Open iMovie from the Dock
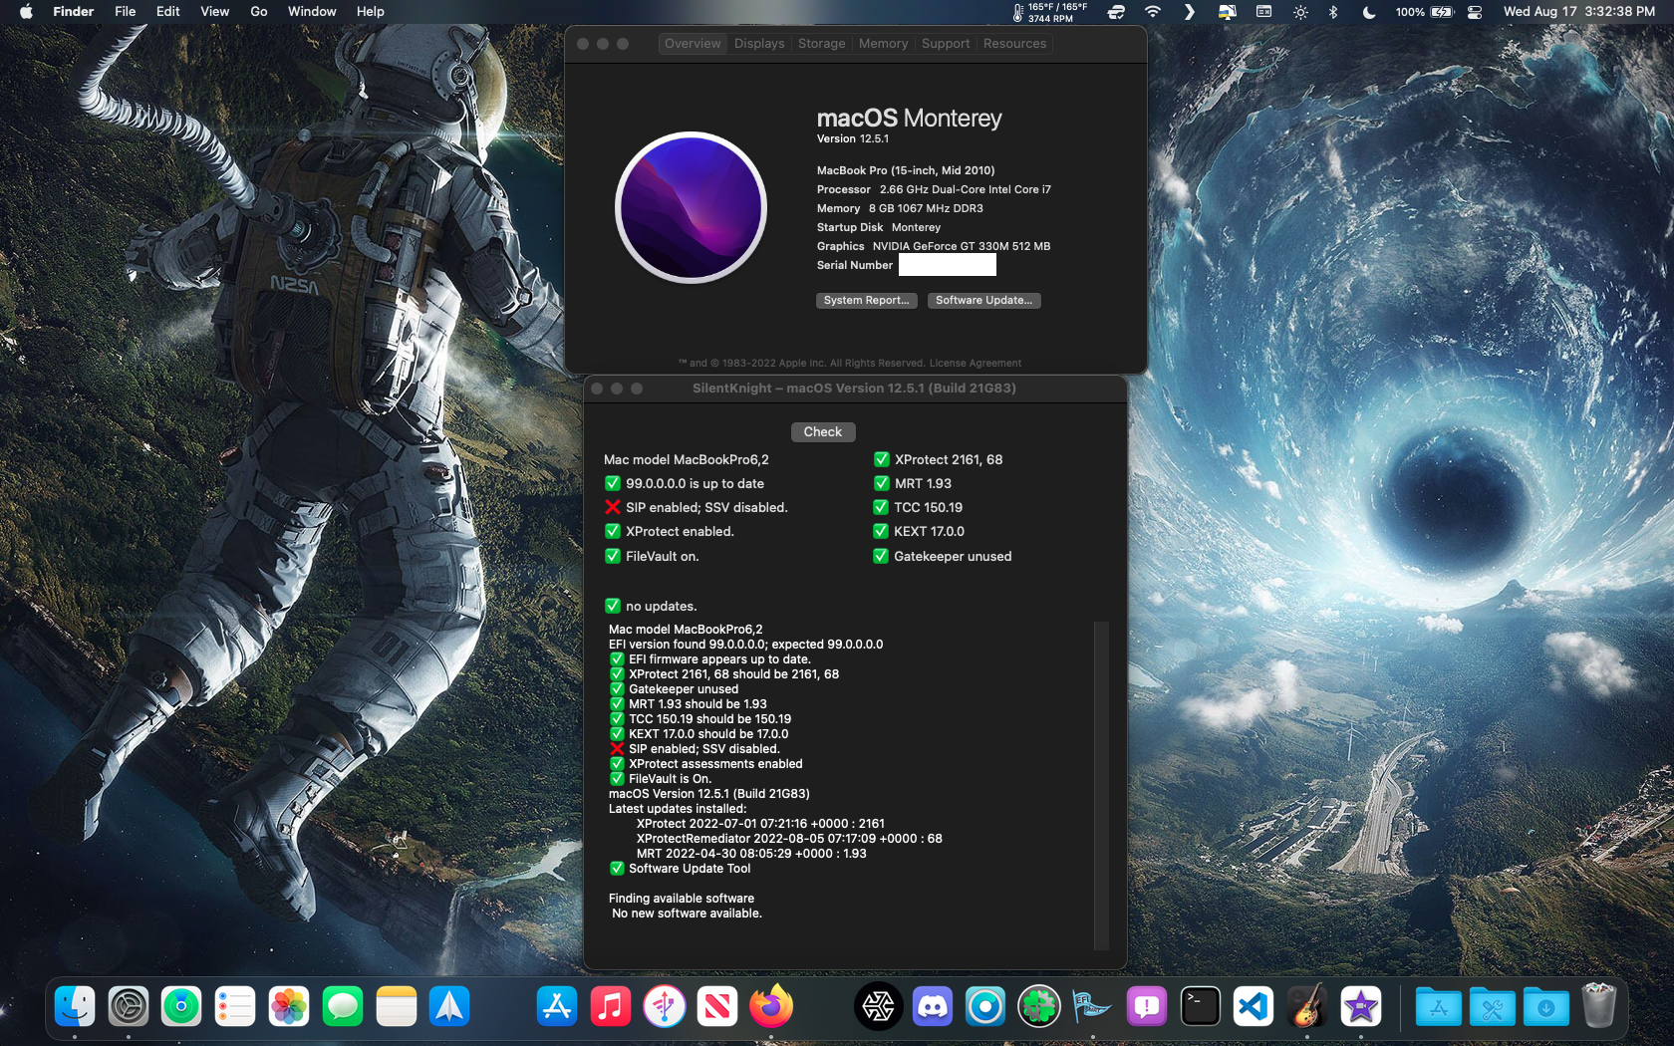1674x1046 pixels. [x=1361, y=1007]
